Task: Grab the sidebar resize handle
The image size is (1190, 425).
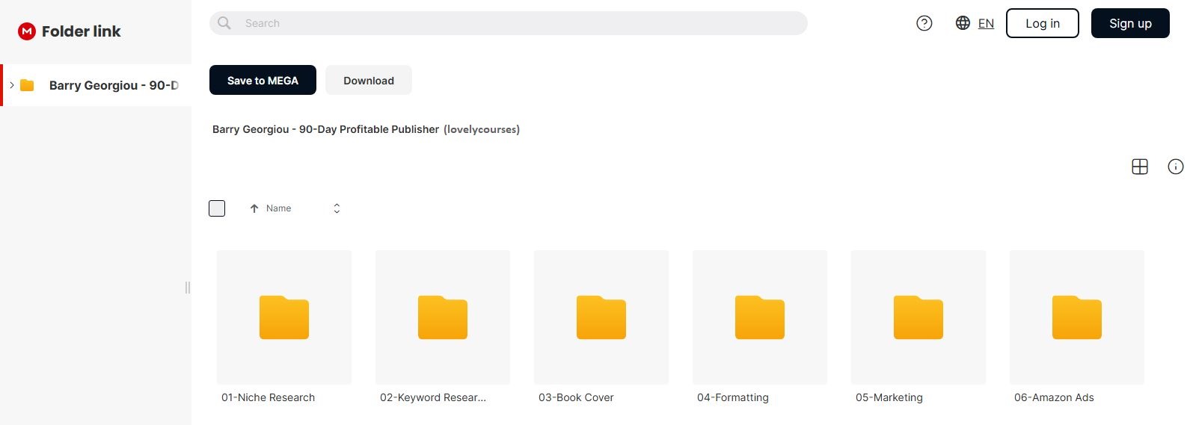Action: click(188, 288)
